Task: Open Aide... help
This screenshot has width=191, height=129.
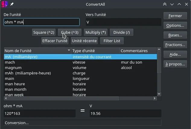Action: [175, 54]
